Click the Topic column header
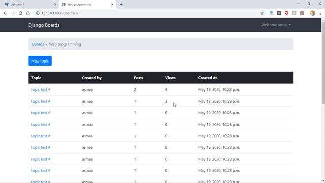 36,78
